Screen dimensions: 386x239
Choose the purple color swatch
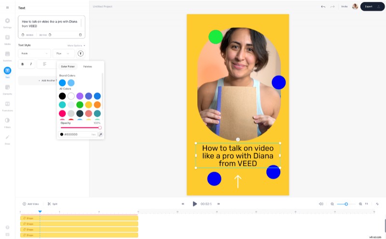(x=80, y=96)
